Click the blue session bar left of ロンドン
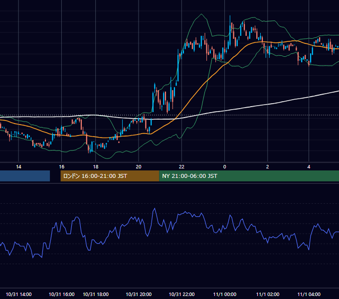Image resolution: width=339 pixels, height=299 pixels. pos(25,176)
